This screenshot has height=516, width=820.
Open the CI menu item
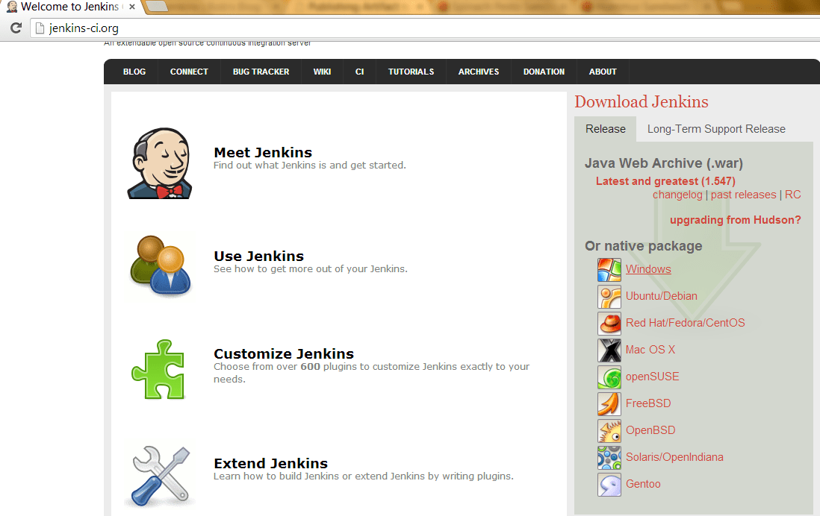tap(360, 72)
